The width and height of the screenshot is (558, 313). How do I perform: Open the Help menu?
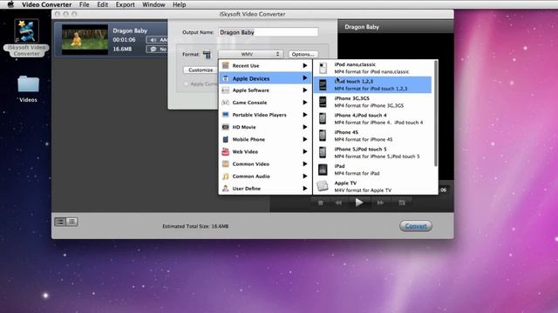click(x=180, y=4)
